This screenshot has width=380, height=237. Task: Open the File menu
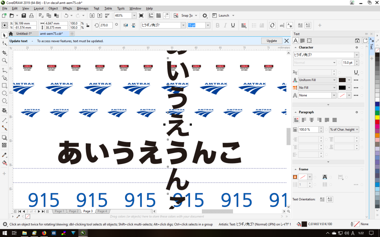click(x=4, y=8)
